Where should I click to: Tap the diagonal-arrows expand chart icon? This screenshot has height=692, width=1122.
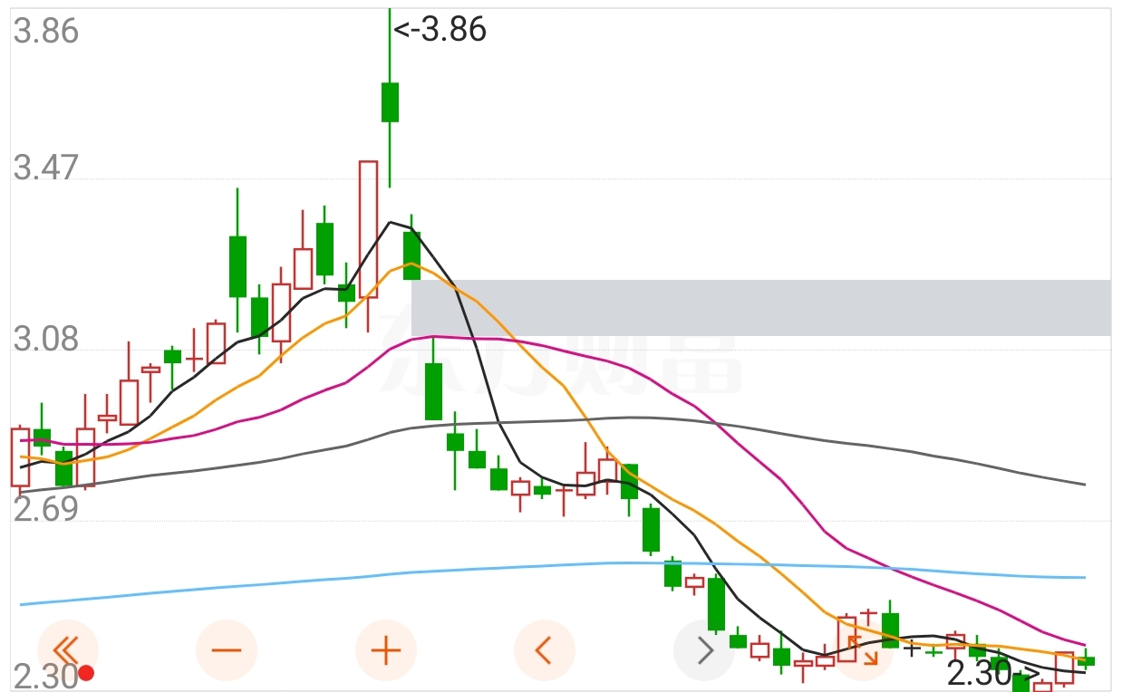pyautogui.click(x=862, y=649)
